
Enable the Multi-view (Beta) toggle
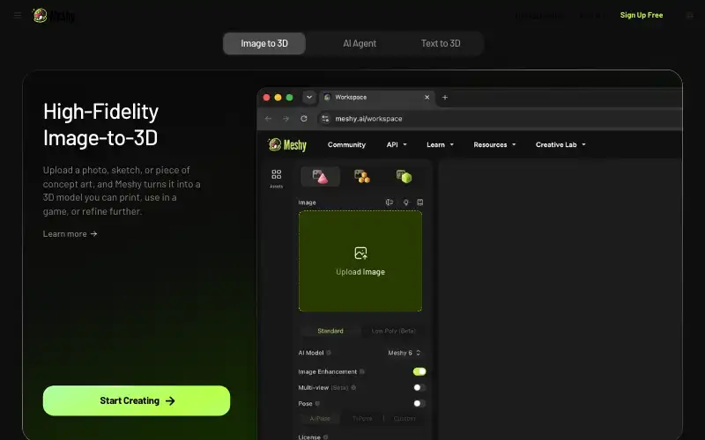419,387
